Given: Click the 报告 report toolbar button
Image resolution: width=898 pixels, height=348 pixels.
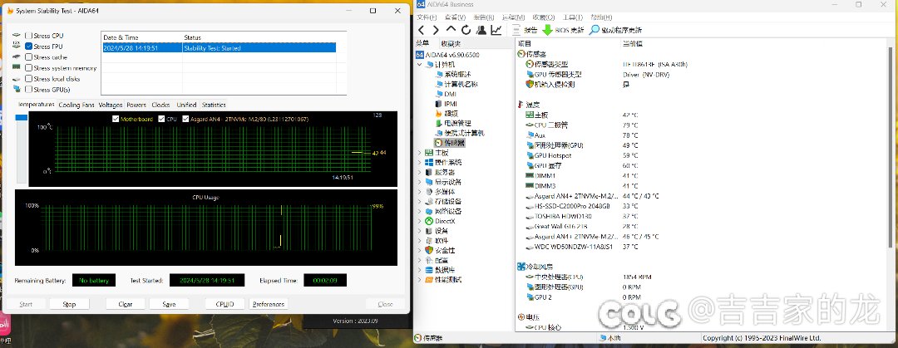Looking at the screenshot, I should pyautogui.click(x=525, y=30).
